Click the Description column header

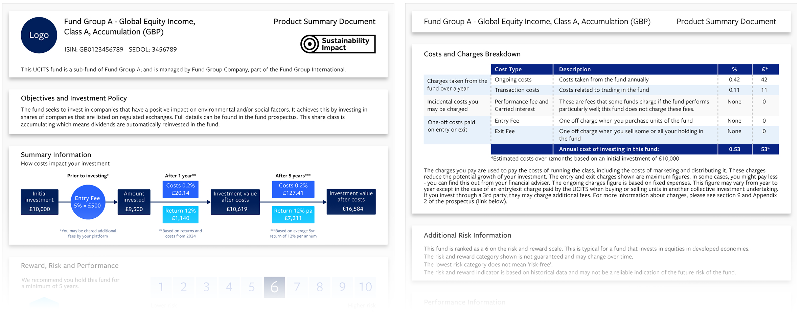pos(635,69)
